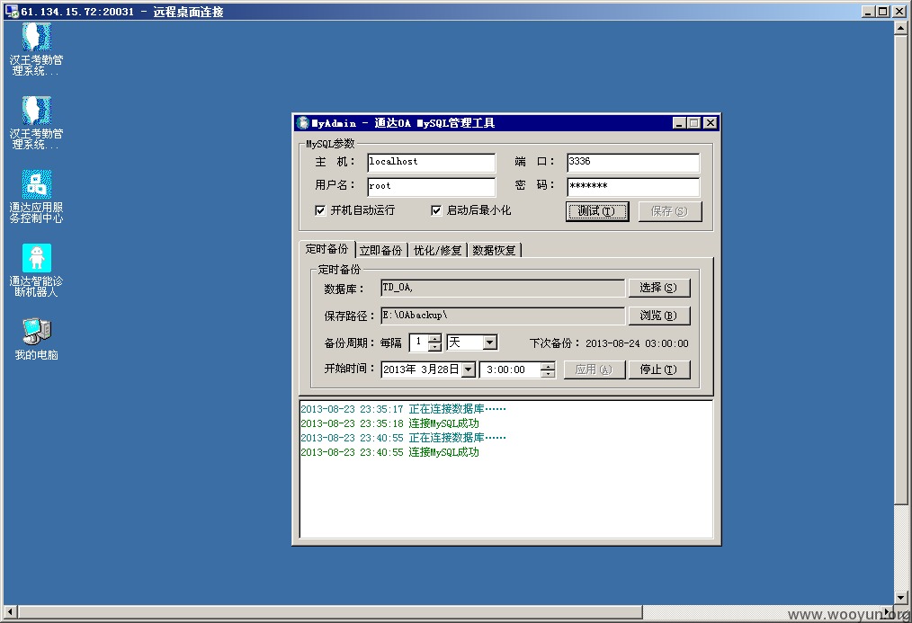Click the 保存路径 field E:\OAbackup\
912x623 pixels.
click(x=503, y=316)
